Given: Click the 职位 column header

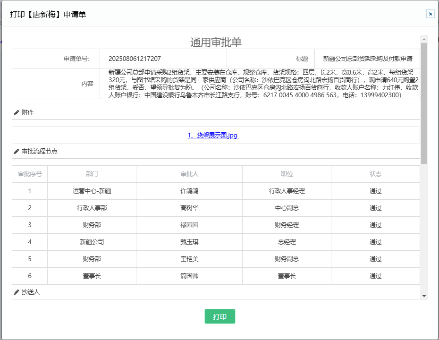Looking at the screenshot, I should click(x=287, y=174).
